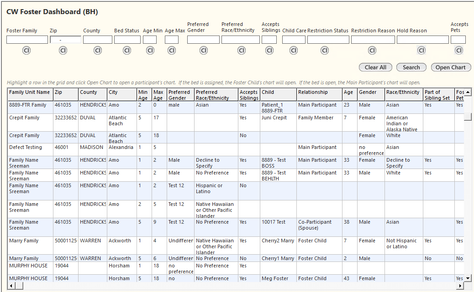The image size is (474, 292).
Task: Open the Accepts Siblings filter field
Action: point(269,40)
